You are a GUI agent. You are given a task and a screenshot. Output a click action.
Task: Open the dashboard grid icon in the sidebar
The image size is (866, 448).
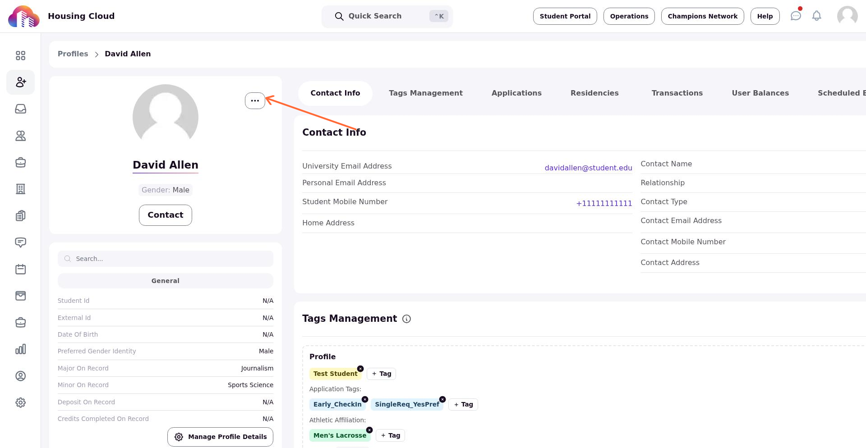coord(20,55)
